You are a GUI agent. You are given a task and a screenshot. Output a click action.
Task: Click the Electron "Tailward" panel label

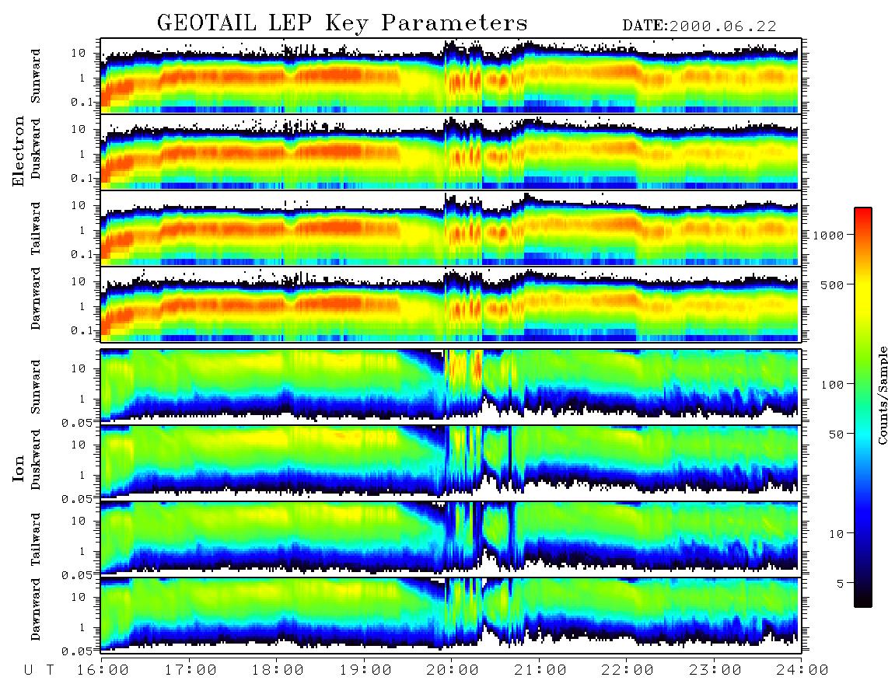tap(36, 229)
